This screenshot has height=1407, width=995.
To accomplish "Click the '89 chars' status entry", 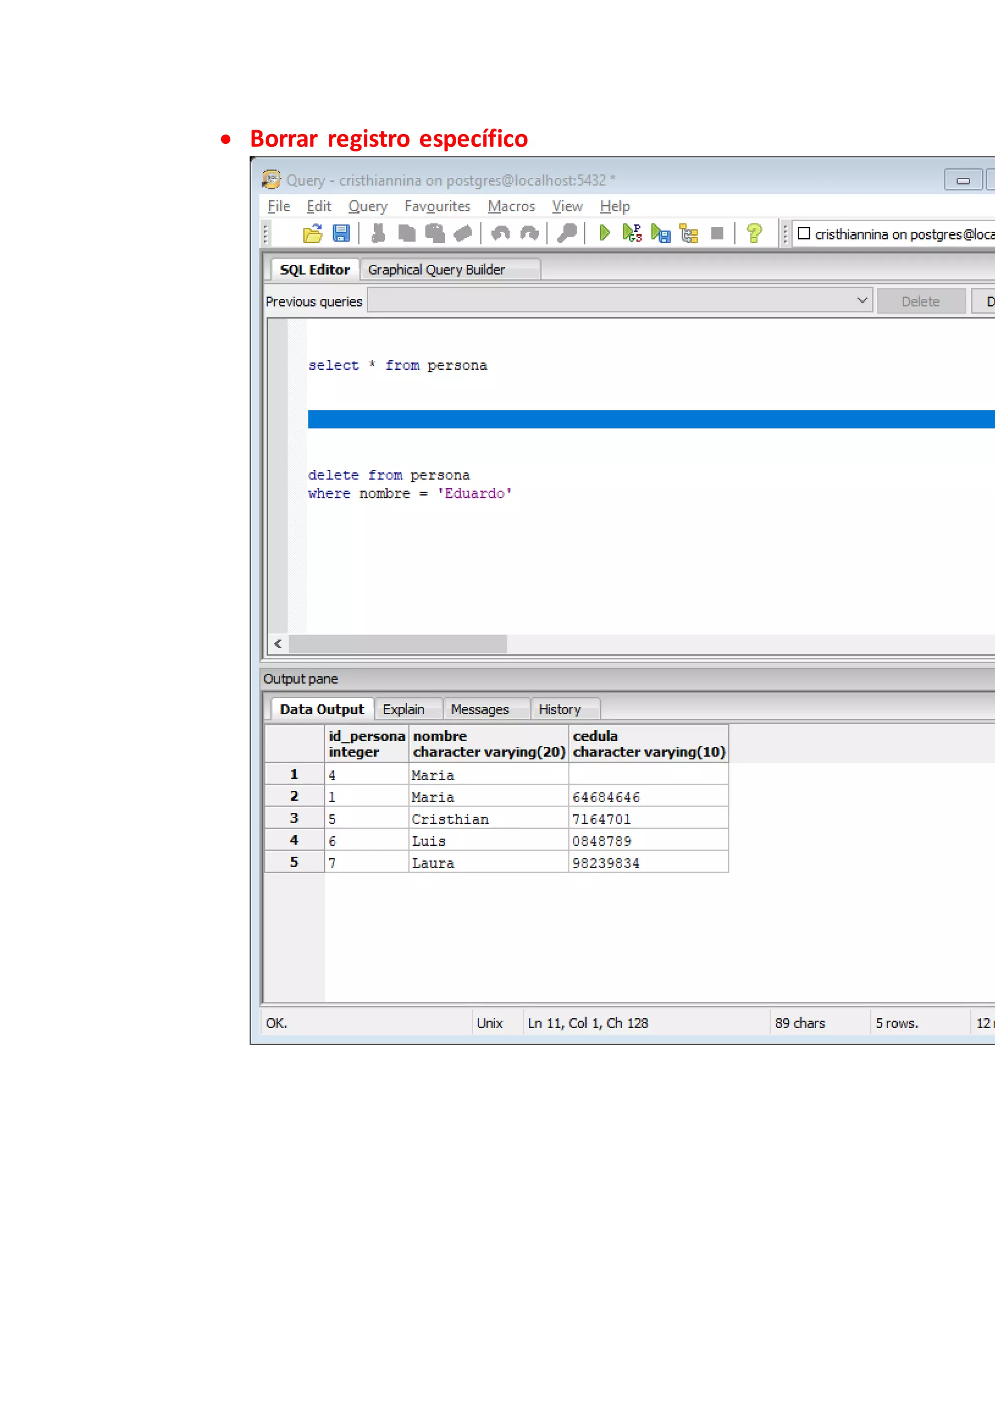I will [x=800, y=1023].
